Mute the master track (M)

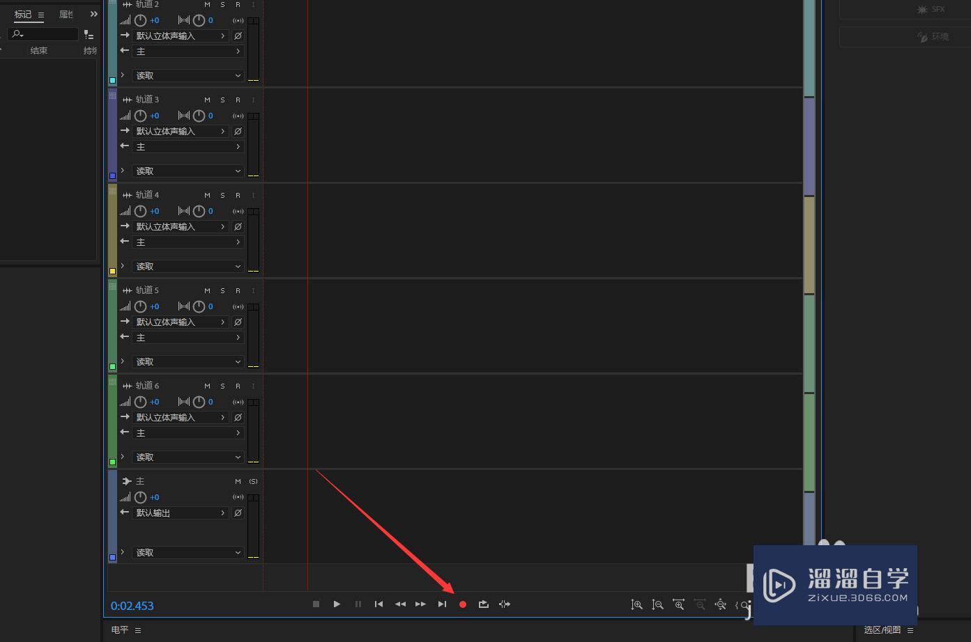click(x=238, y=482)
